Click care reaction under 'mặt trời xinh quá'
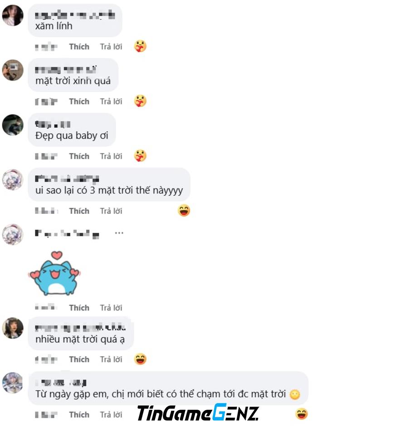The height and width of the screenshot is (426, 396). click(x=140, y=101)
